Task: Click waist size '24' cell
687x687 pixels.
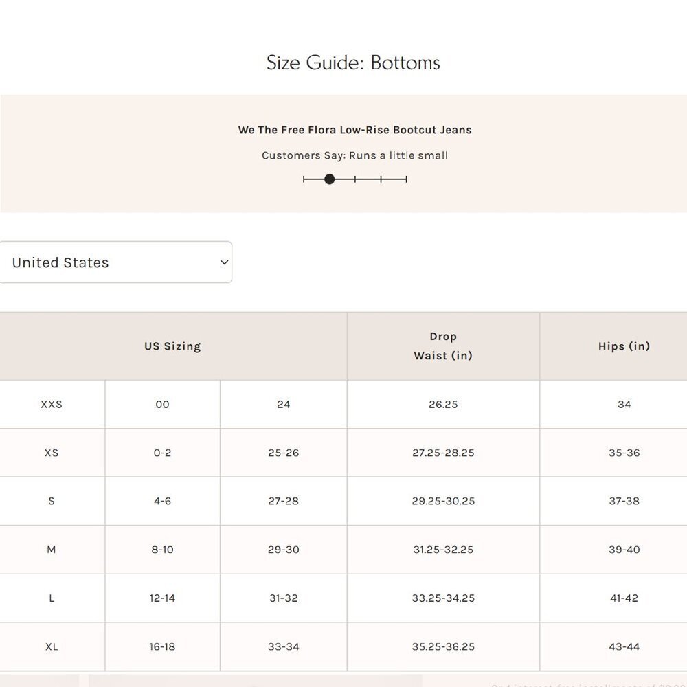Action: pyautogui.click(x=284, y=405)
